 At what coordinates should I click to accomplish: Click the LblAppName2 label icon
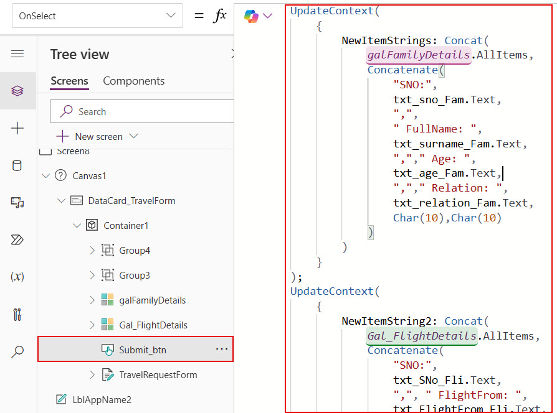click(61, 399)
